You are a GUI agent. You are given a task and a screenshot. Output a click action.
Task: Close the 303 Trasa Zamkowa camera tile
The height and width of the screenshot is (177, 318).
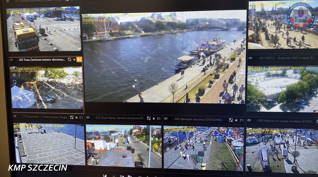74,60
